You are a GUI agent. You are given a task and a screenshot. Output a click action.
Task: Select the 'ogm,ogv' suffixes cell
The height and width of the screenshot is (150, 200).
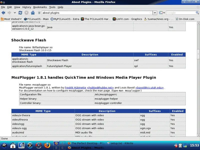[154, 128]
